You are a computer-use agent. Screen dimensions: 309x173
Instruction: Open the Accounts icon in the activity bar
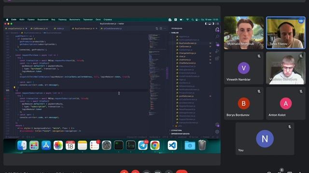(217, 125)
